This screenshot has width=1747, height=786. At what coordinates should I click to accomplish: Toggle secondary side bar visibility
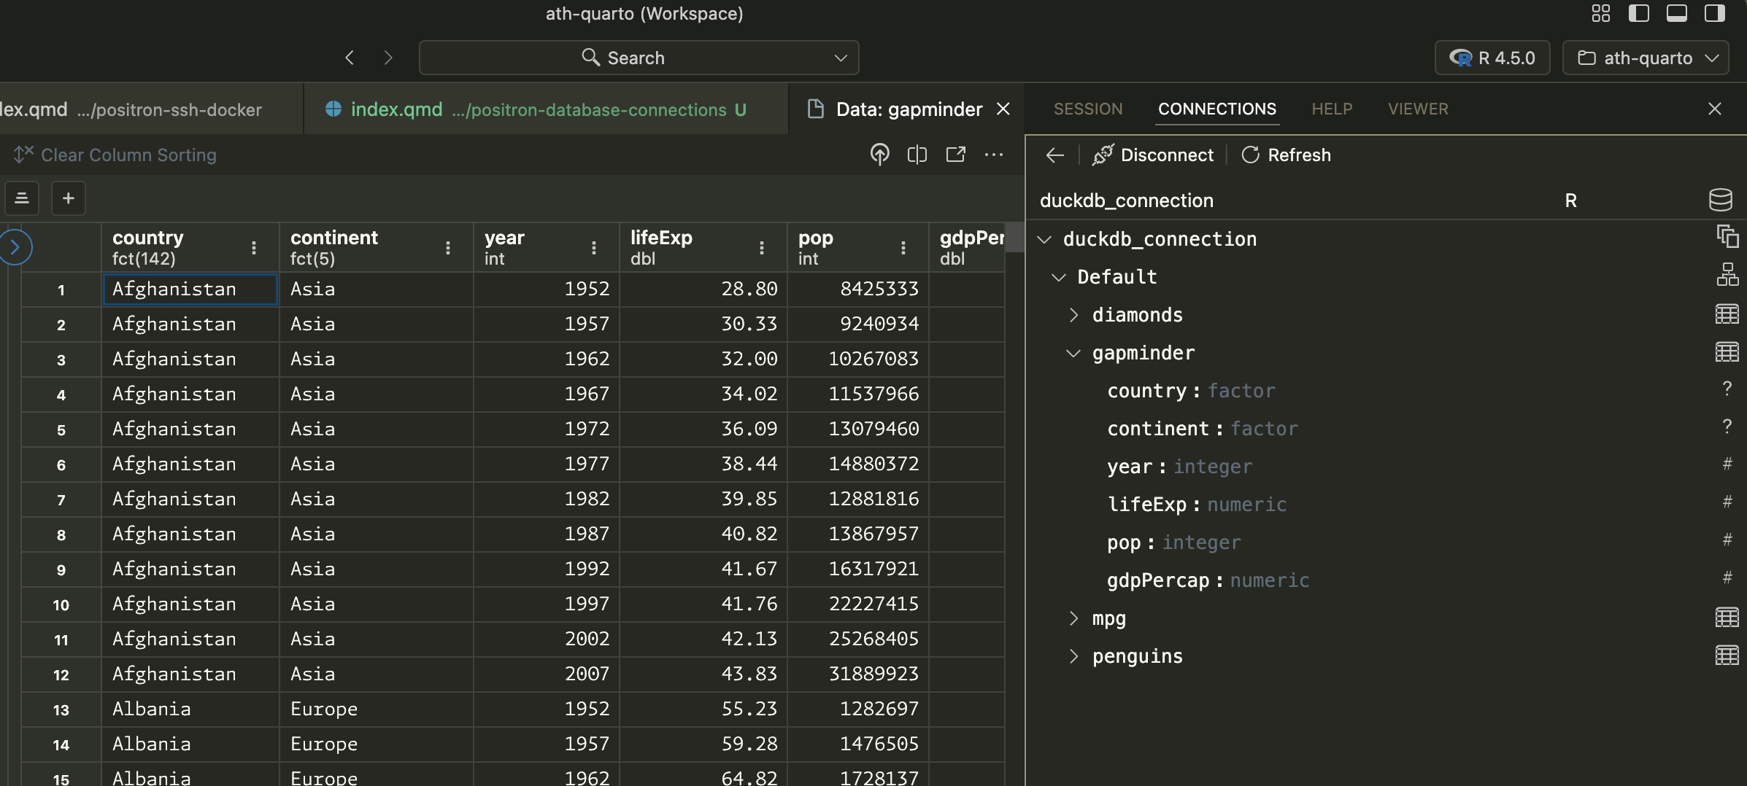pos(1714,13)
